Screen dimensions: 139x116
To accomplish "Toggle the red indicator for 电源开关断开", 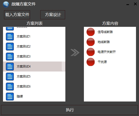I will click(x=91, y=52).
